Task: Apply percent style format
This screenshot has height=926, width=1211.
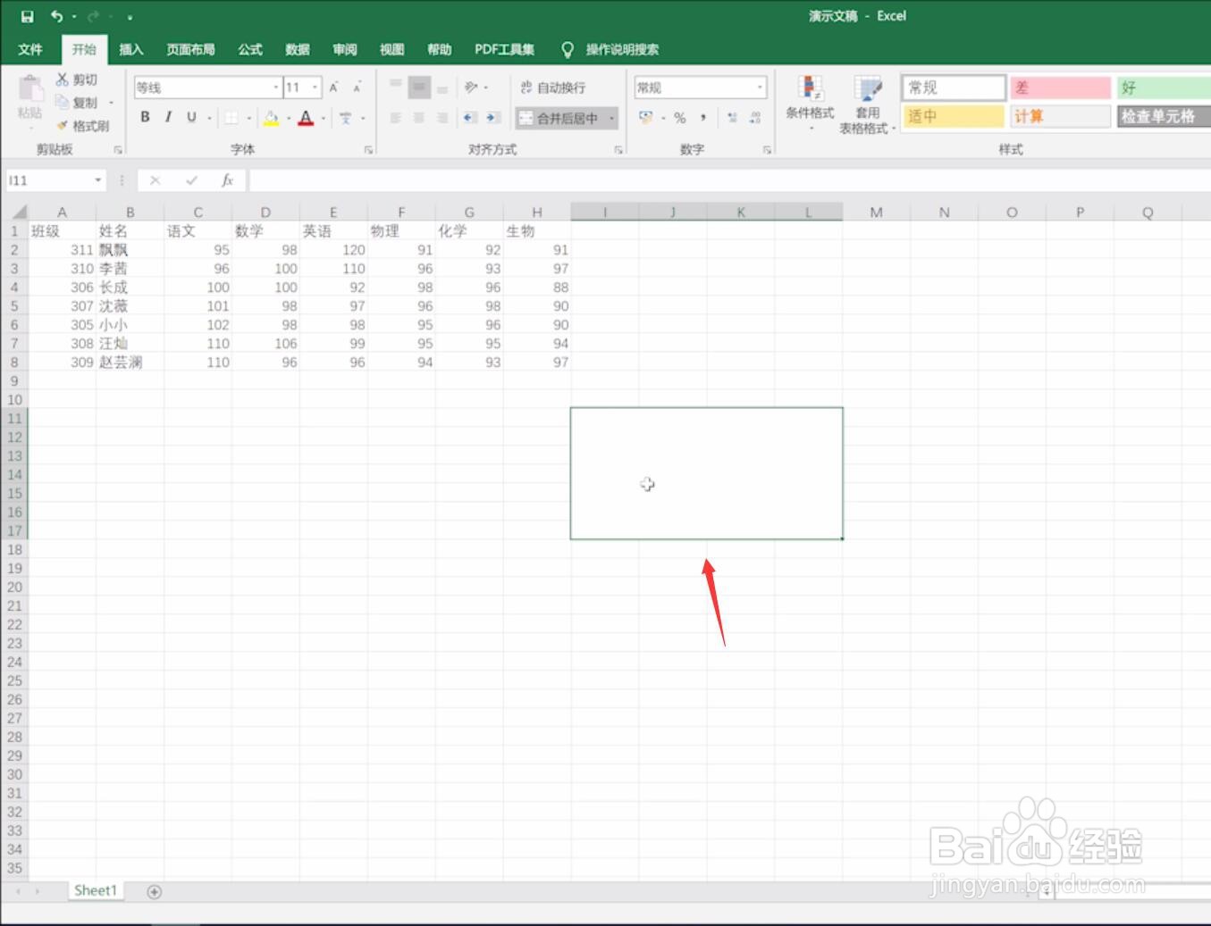Action: (x=680, y=117)
